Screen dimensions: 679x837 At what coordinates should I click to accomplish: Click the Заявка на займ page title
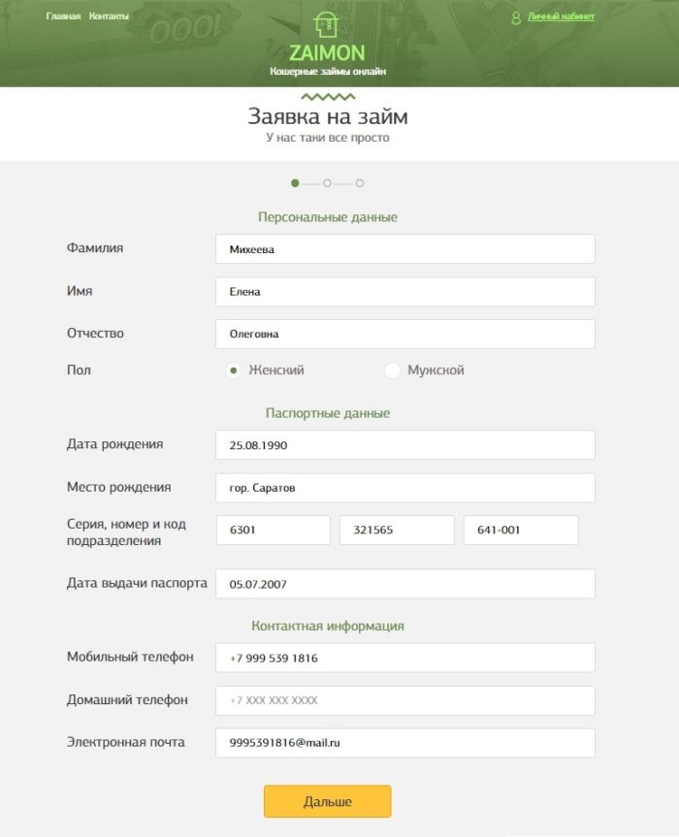point(328,116)
